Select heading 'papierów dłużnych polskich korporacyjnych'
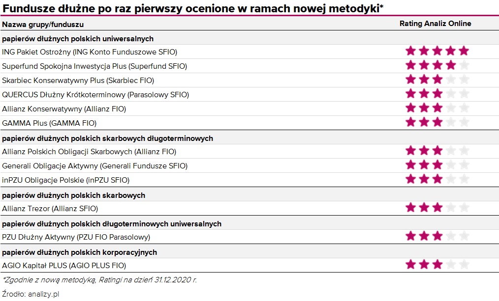Viewport: 499px width, 301px height. (x=80, y=252)
